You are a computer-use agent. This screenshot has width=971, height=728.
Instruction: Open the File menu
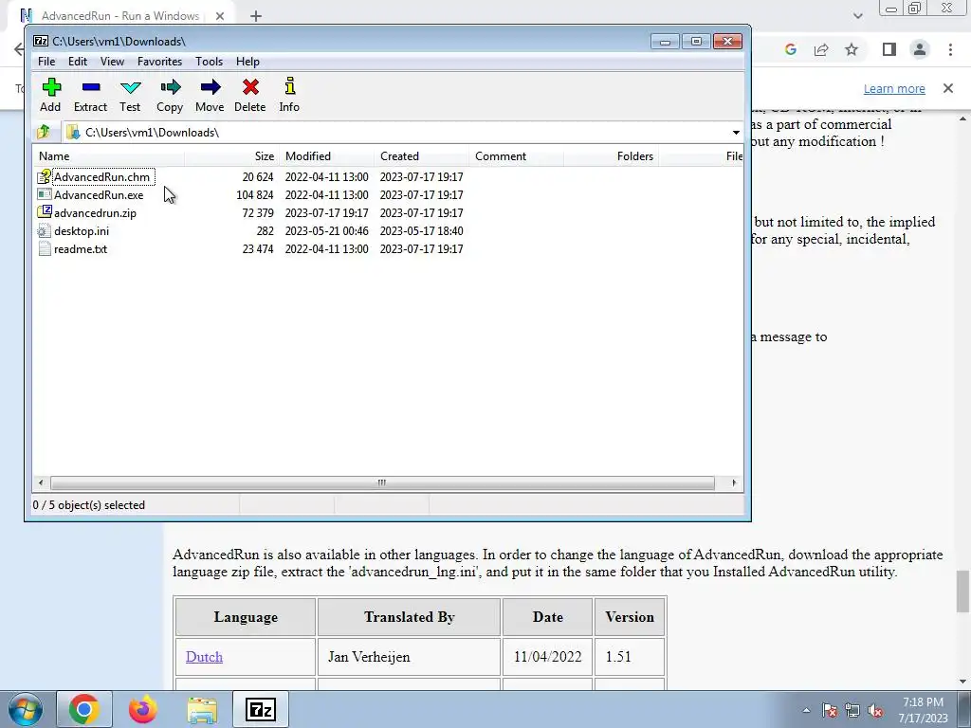click(46, 62)
